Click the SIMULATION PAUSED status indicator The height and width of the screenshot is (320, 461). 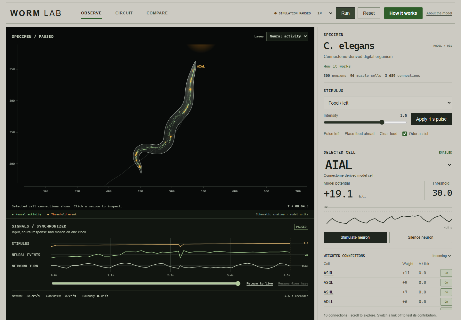293,13
